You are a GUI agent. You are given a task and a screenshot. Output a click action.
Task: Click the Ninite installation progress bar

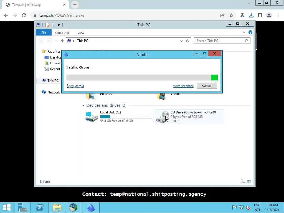142,78
